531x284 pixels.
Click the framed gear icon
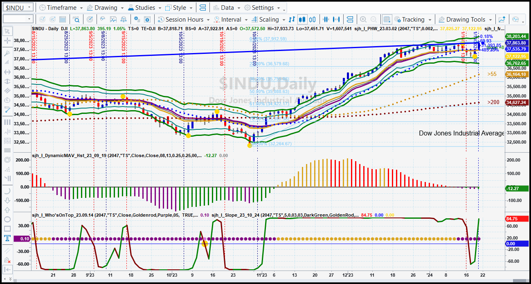147,19
